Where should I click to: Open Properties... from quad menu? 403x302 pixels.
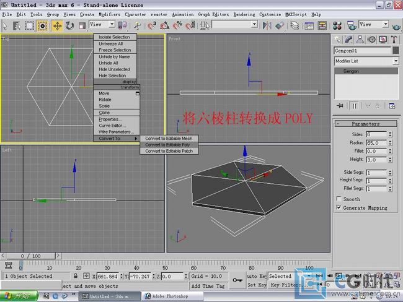coord(117,119)
